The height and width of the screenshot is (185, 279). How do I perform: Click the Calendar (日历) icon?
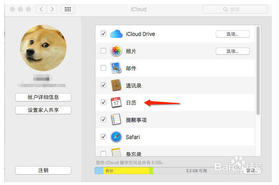(x=116, y=102)
